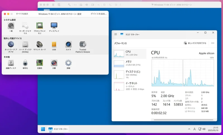Click the システム設定 section heading
223x135 pixels.
(10, 20)
